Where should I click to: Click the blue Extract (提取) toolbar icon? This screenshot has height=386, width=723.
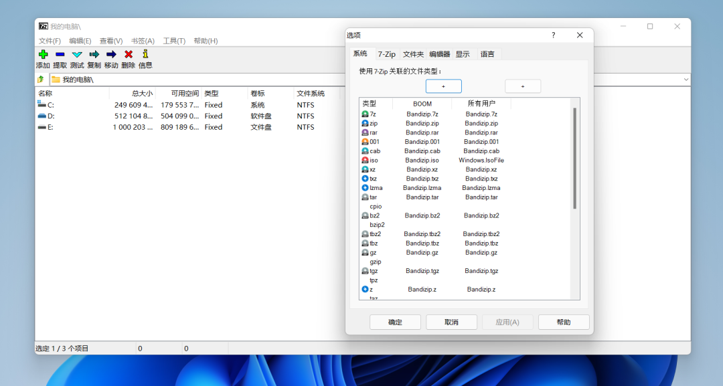(60, 54)
